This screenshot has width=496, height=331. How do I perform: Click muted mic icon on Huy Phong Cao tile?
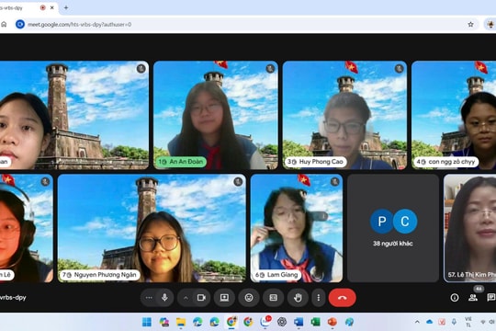tap(399, 68)
